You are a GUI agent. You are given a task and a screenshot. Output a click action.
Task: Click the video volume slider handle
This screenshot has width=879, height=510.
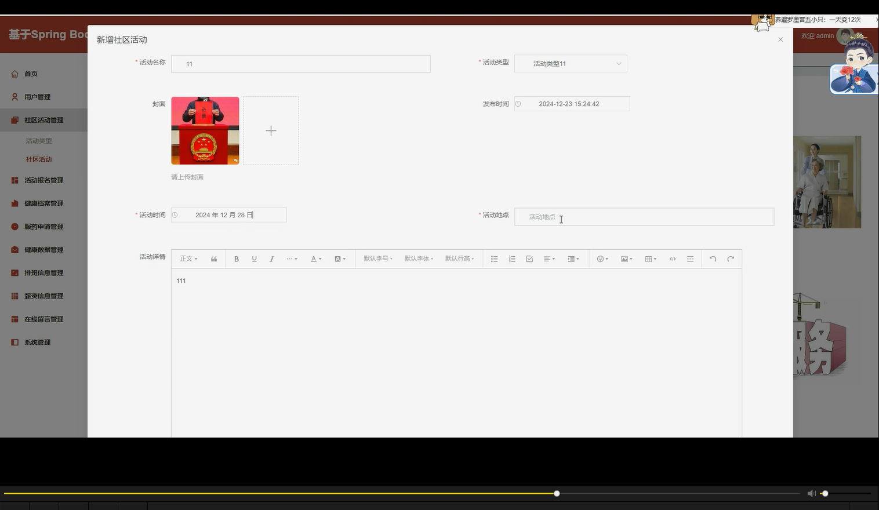click(825, 494)
